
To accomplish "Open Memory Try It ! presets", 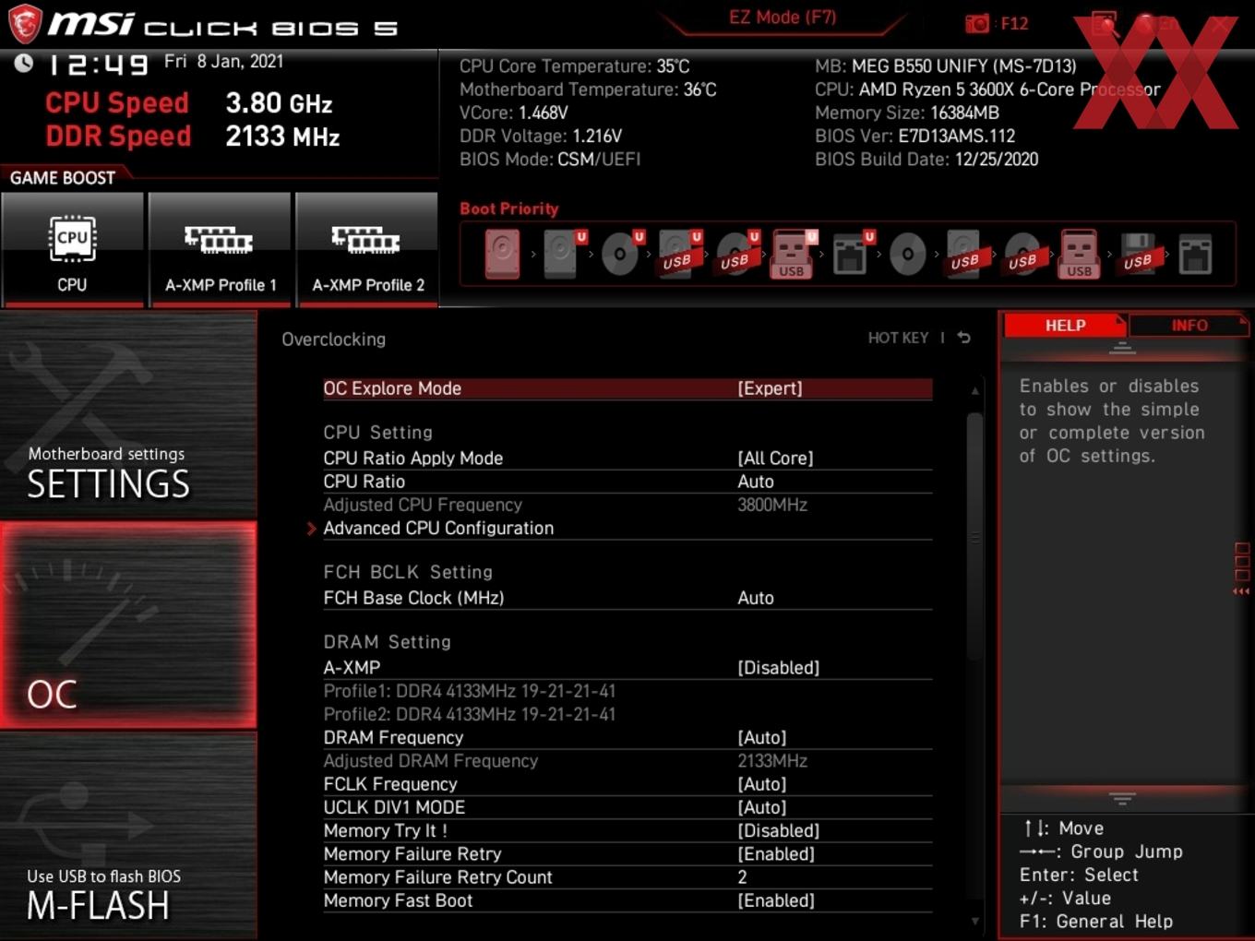I will [x=627, y=831].
